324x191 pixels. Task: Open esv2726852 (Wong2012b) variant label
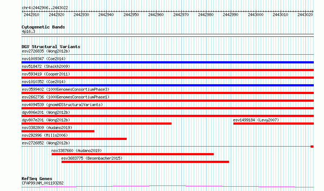46,143
